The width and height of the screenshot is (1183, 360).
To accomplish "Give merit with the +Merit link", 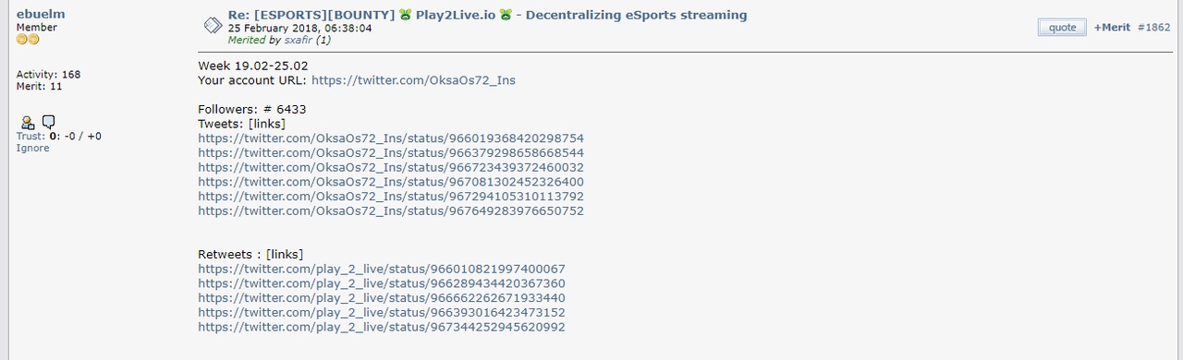I will (1112, 28).
